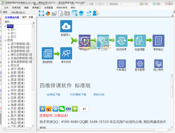Switch to the 待处理任务(2) tab
The width and height of the screenshot is (175, 133).
(x=18, y=12)
